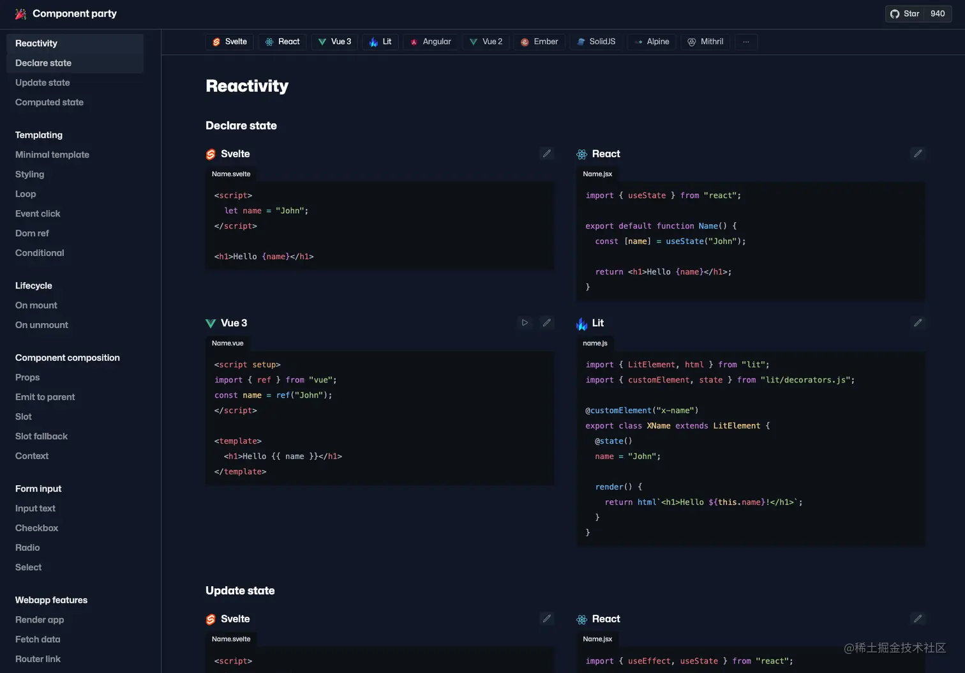Edit the Vue 3 Declare state snippet
The image size is (965, 673).
(x=547, y=322)
